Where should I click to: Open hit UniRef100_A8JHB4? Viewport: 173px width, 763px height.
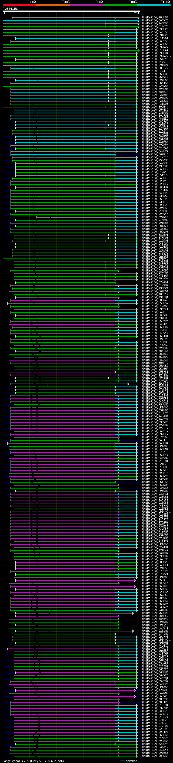click(155, 18)
